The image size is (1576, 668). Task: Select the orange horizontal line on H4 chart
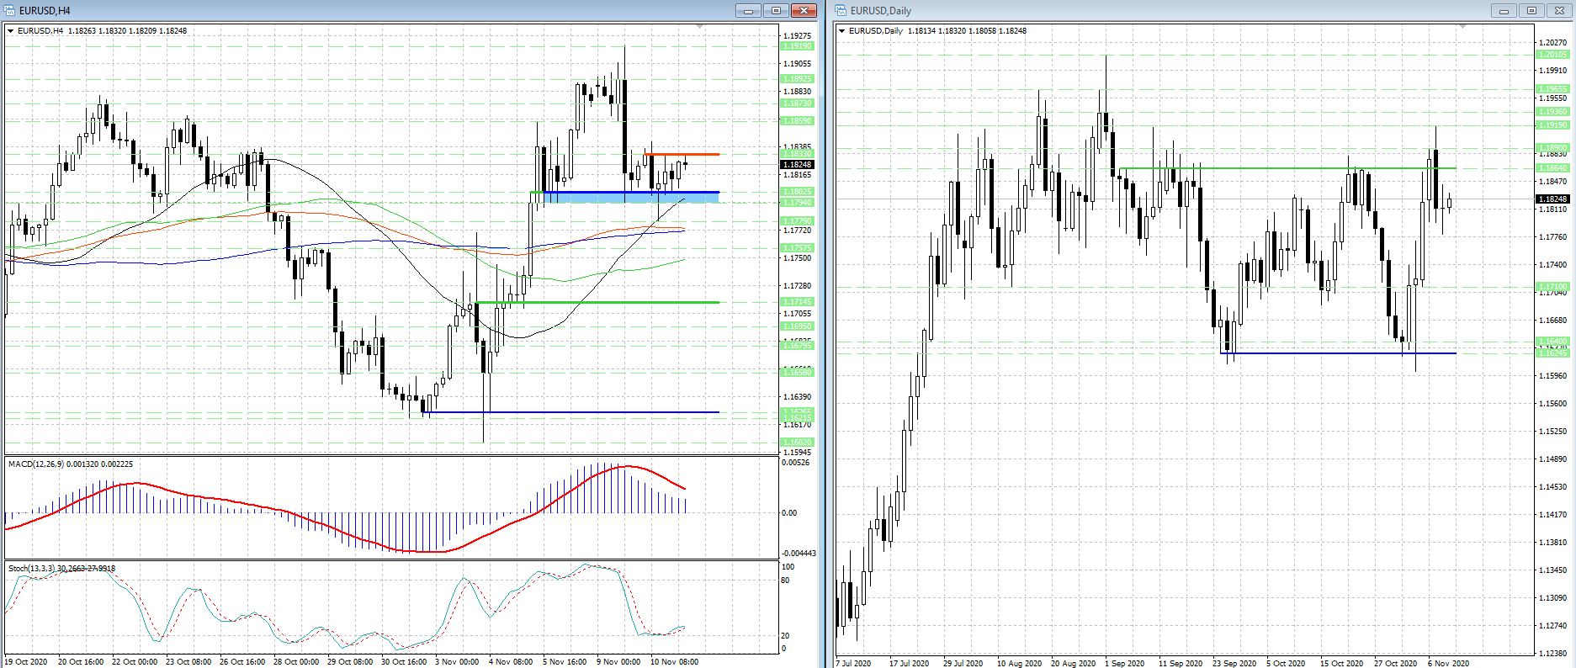(682, 154)
